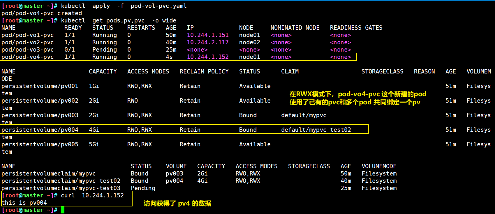Click the READINESS GATES column header
495x214 pixels.
click(356, 28)
